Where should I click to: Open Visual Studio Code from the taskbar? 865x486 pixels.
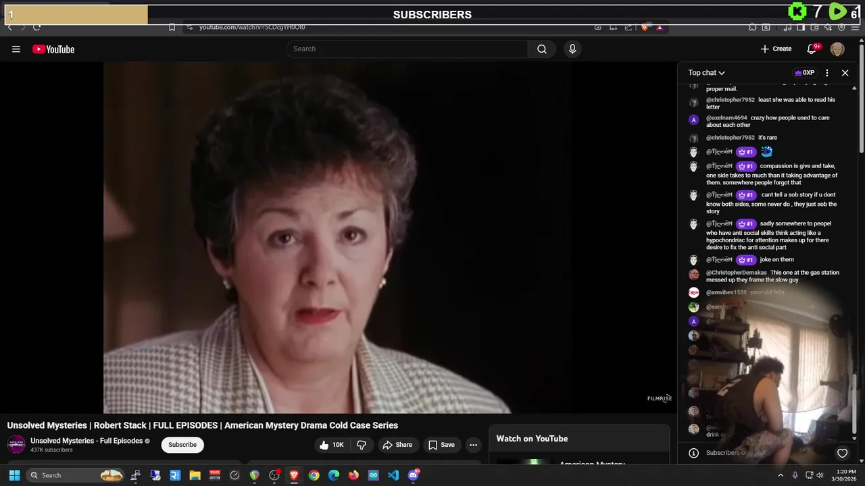click(x=393, y=475)
